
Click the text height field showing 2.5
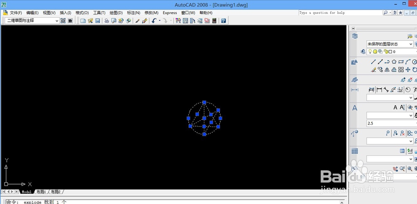click(x=392, y=123)
